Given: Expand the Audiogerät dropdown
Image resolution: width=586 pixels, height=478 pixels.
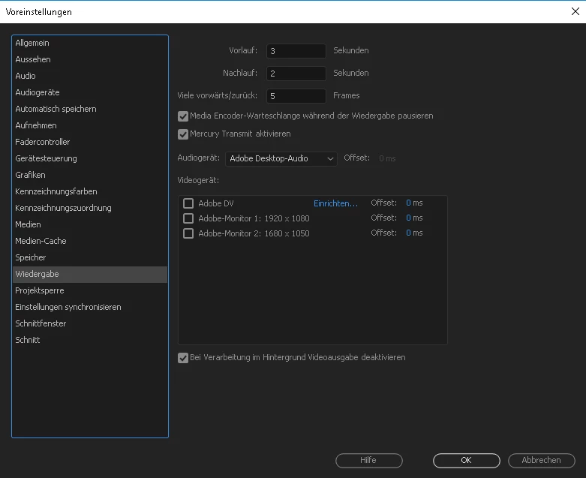Looking at the screenshot, I should click(281, 158).
